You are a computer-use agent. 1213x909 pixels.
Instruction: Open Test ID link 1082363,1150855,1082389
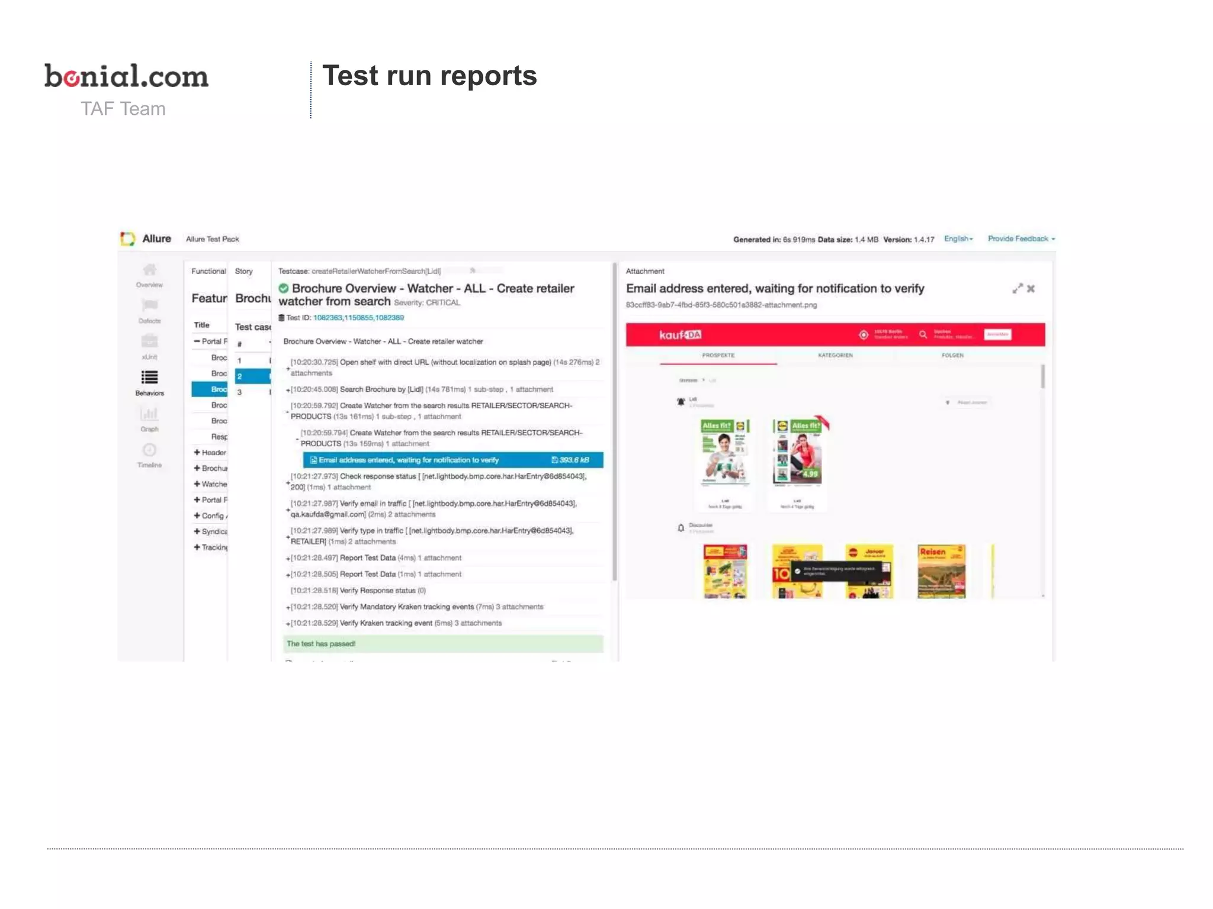click(358, 318)
